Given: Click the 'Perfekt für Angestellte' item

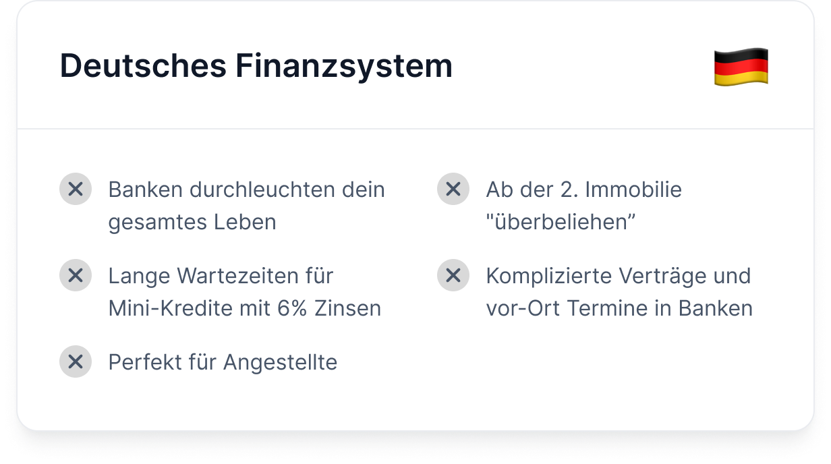Looking at the screenshot, I should click(x=223, y=362).
